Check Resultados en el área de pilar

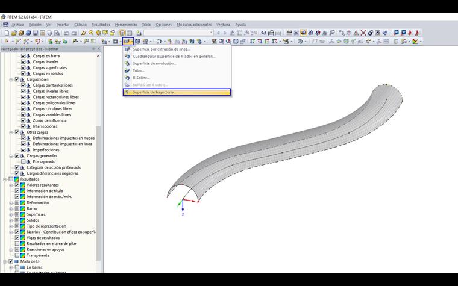17,244
